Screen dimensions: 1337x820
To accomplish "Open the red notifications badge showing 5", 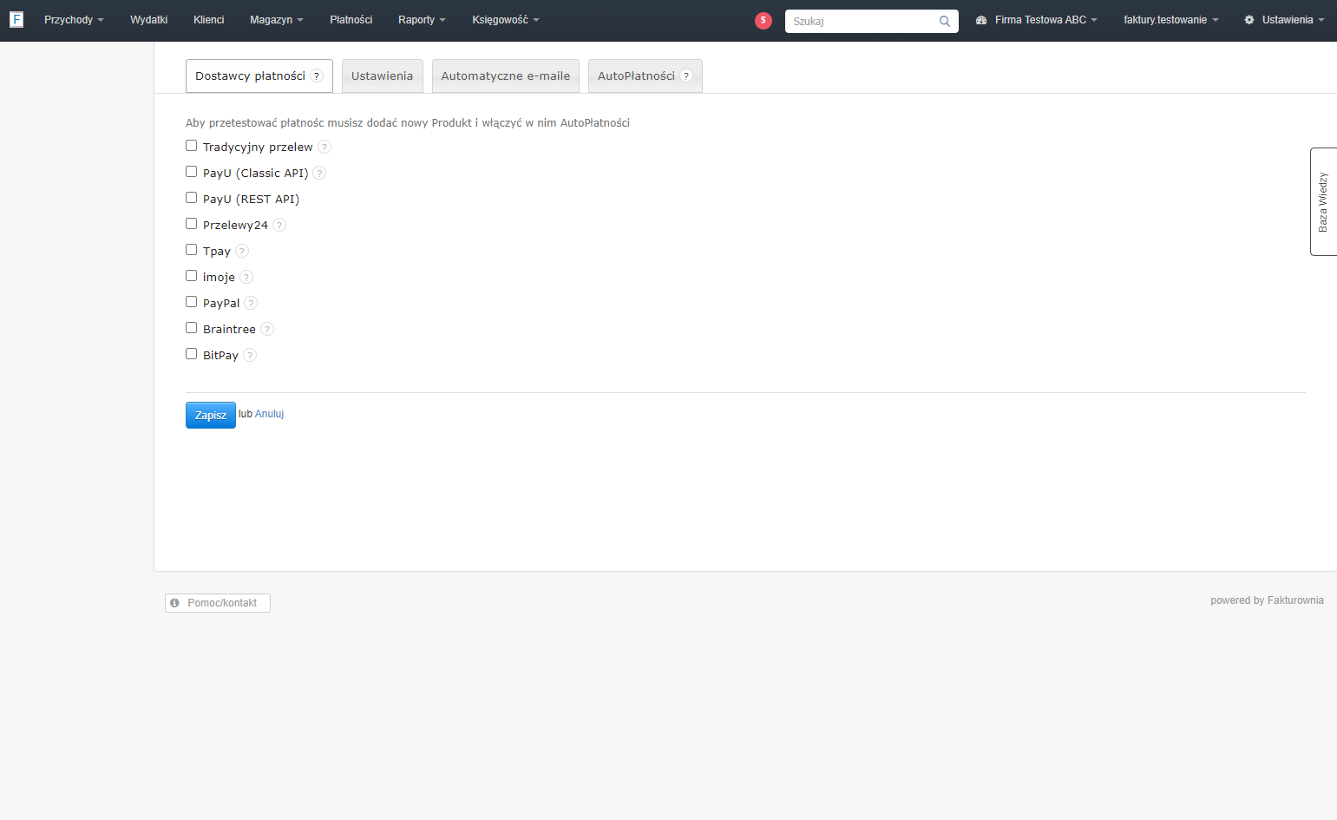I will 764,21.
